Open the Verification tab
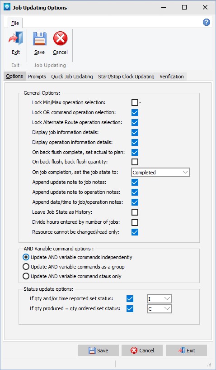The height and width of the screenshot is (370, 216). pos(172,77)
